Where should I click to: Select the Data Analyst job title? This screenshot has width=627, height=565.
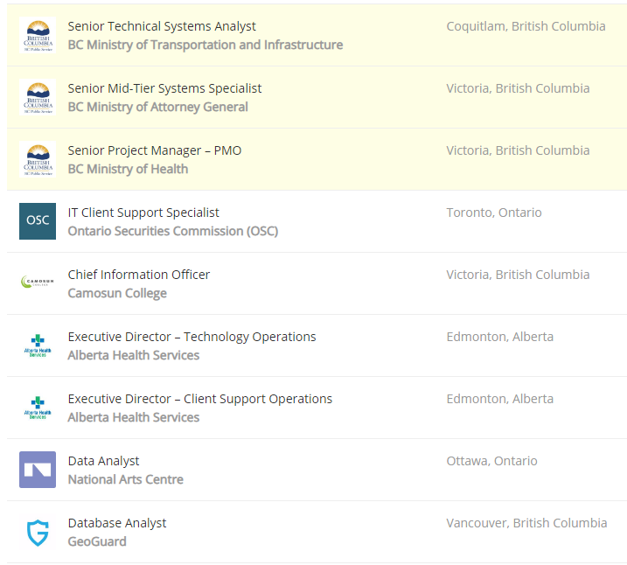pos(103,461)
